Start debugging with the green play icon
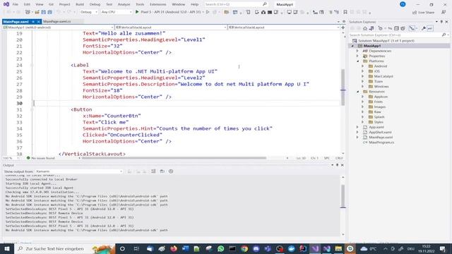Image resolution: width=452 pixels, height=254 pixels. pos(137,12)
